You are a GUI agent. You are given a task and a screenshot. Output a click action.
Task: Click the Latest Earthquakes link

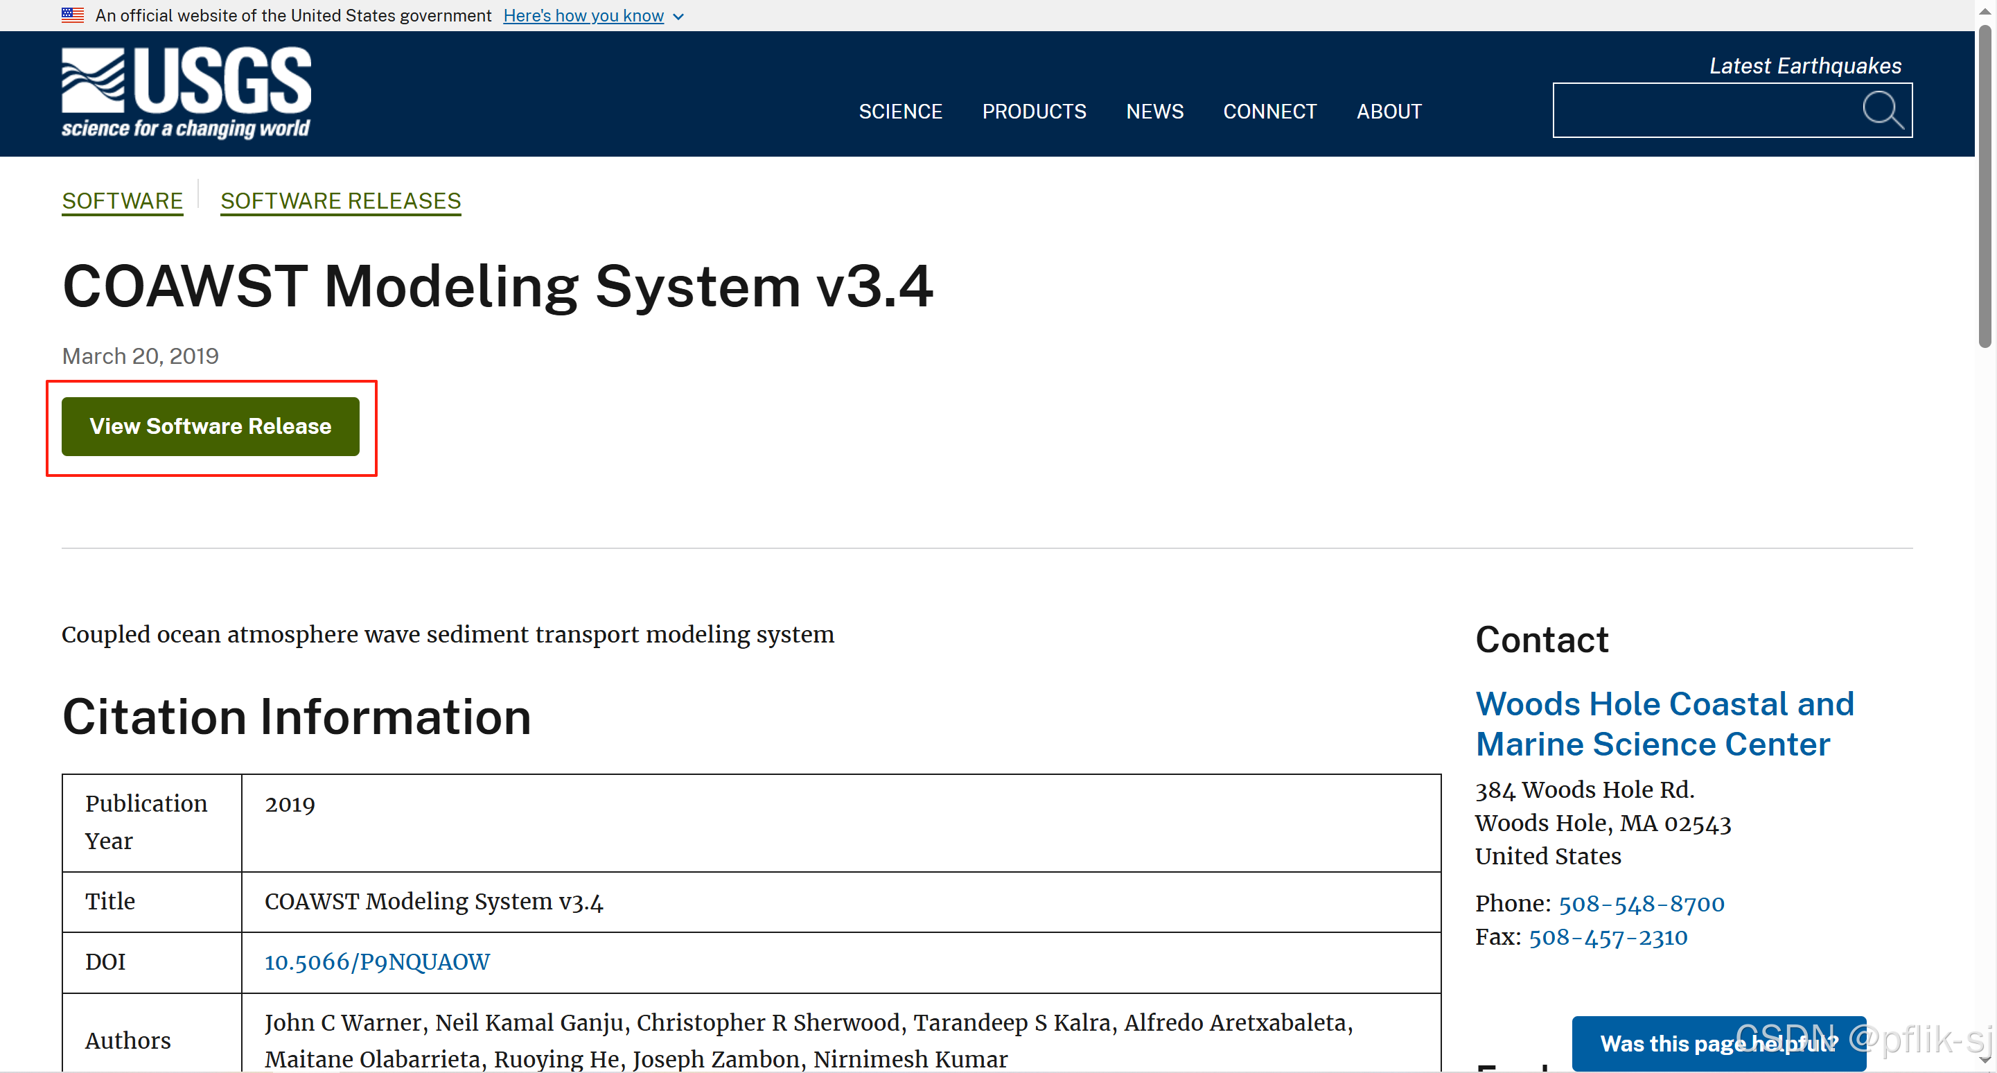click(x=1805, y=66)
